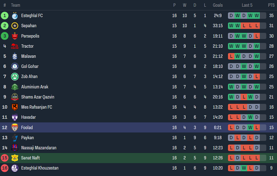Image resolution: width=277 pixels, height=176 pixels.
Task: Open the Gol Gohar team page
Action: click(x=30, y=66)
